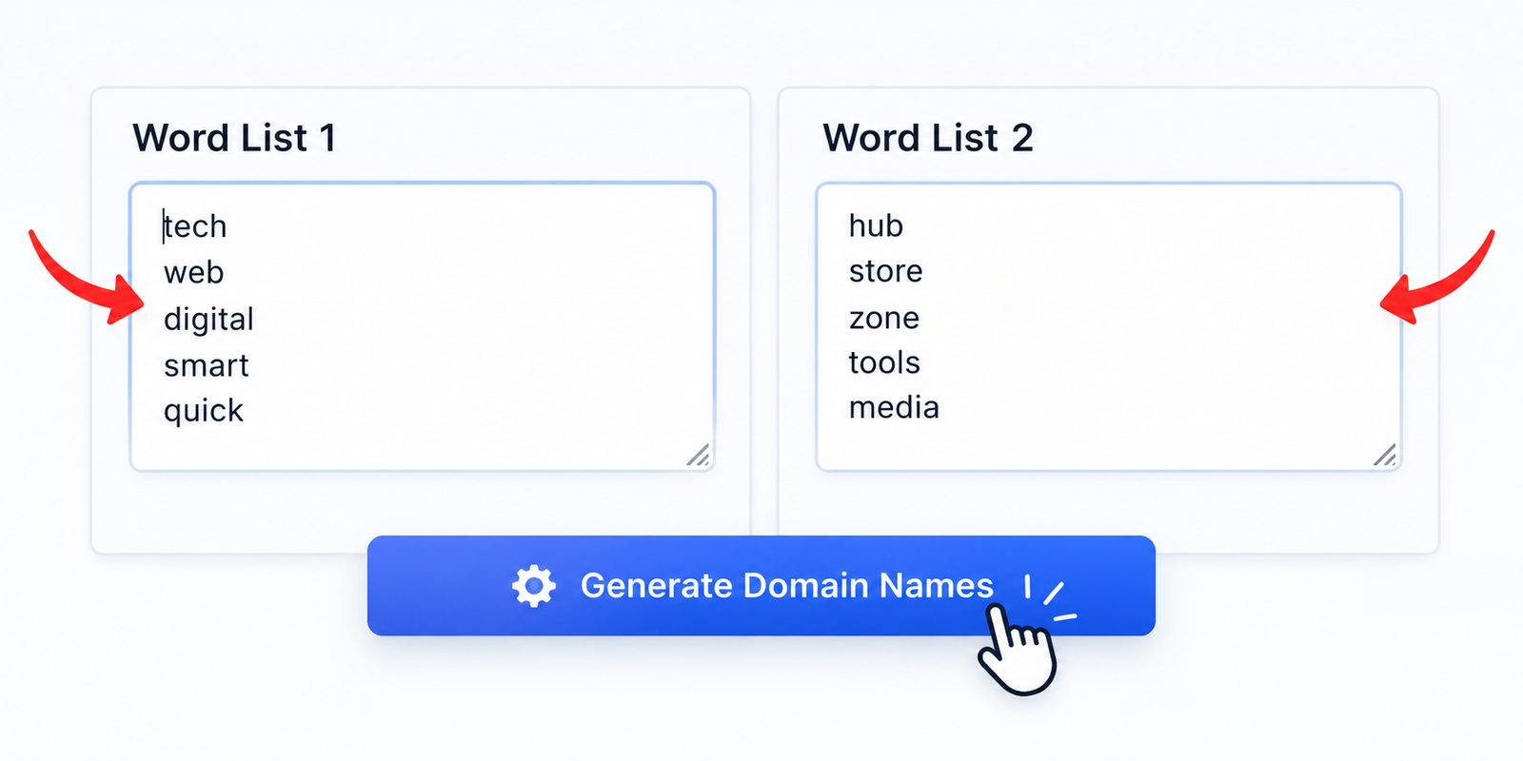Click the word 'smart' in Word List 1
1523x761 pixels.
click(x=207, y=365)
